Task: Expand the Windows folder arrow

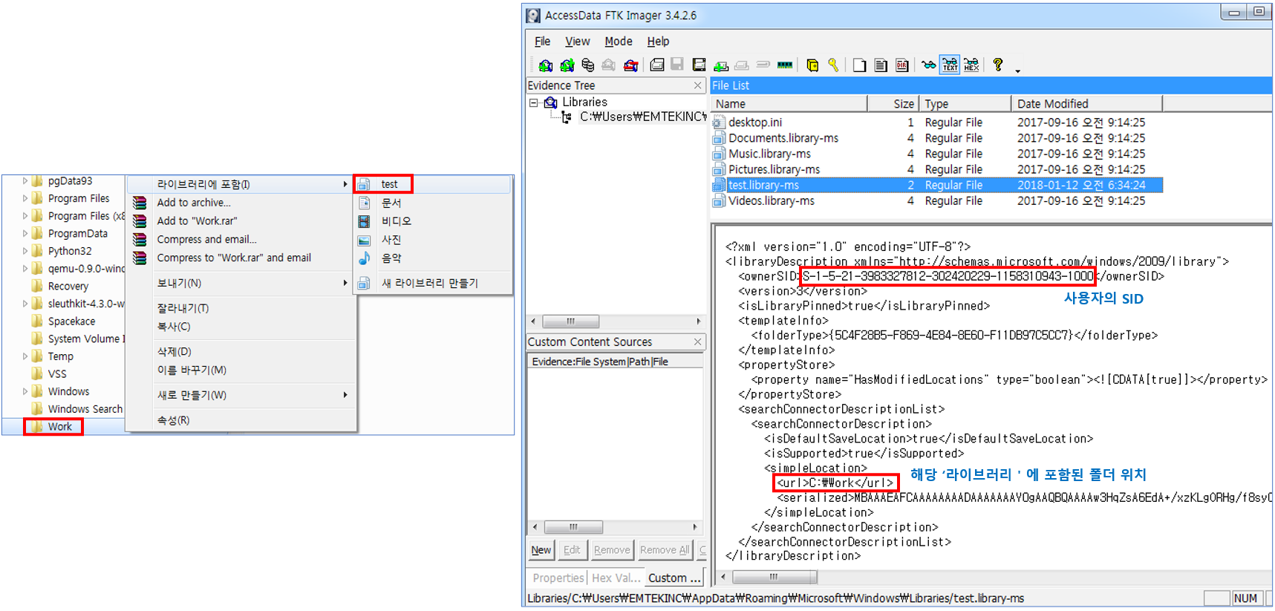Action: (25, 391)
